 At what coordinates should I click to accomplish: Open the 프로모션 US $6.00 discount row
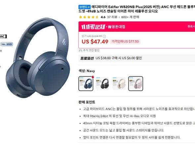click(137, 58)
